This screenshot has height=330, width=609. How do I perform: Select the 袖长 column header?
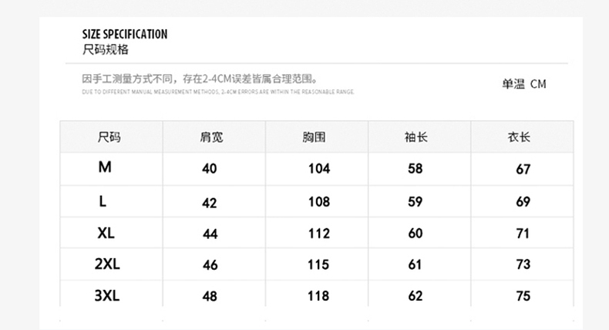[416, 137]
